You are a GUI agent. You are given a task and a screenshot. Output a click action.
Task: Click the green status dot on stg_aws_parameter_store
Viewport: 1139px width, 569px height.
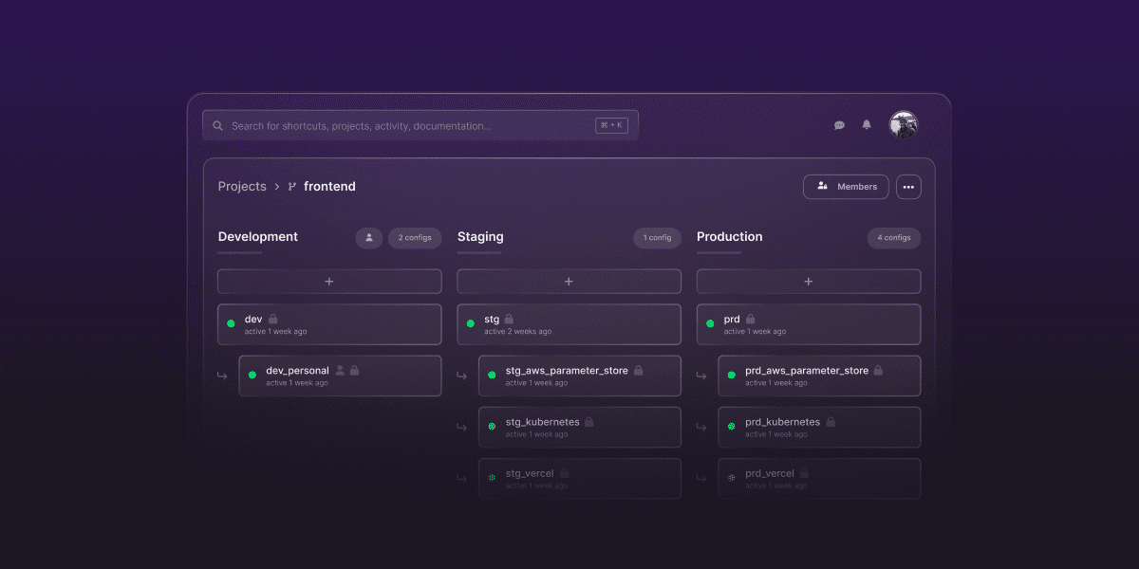[492, 375]
